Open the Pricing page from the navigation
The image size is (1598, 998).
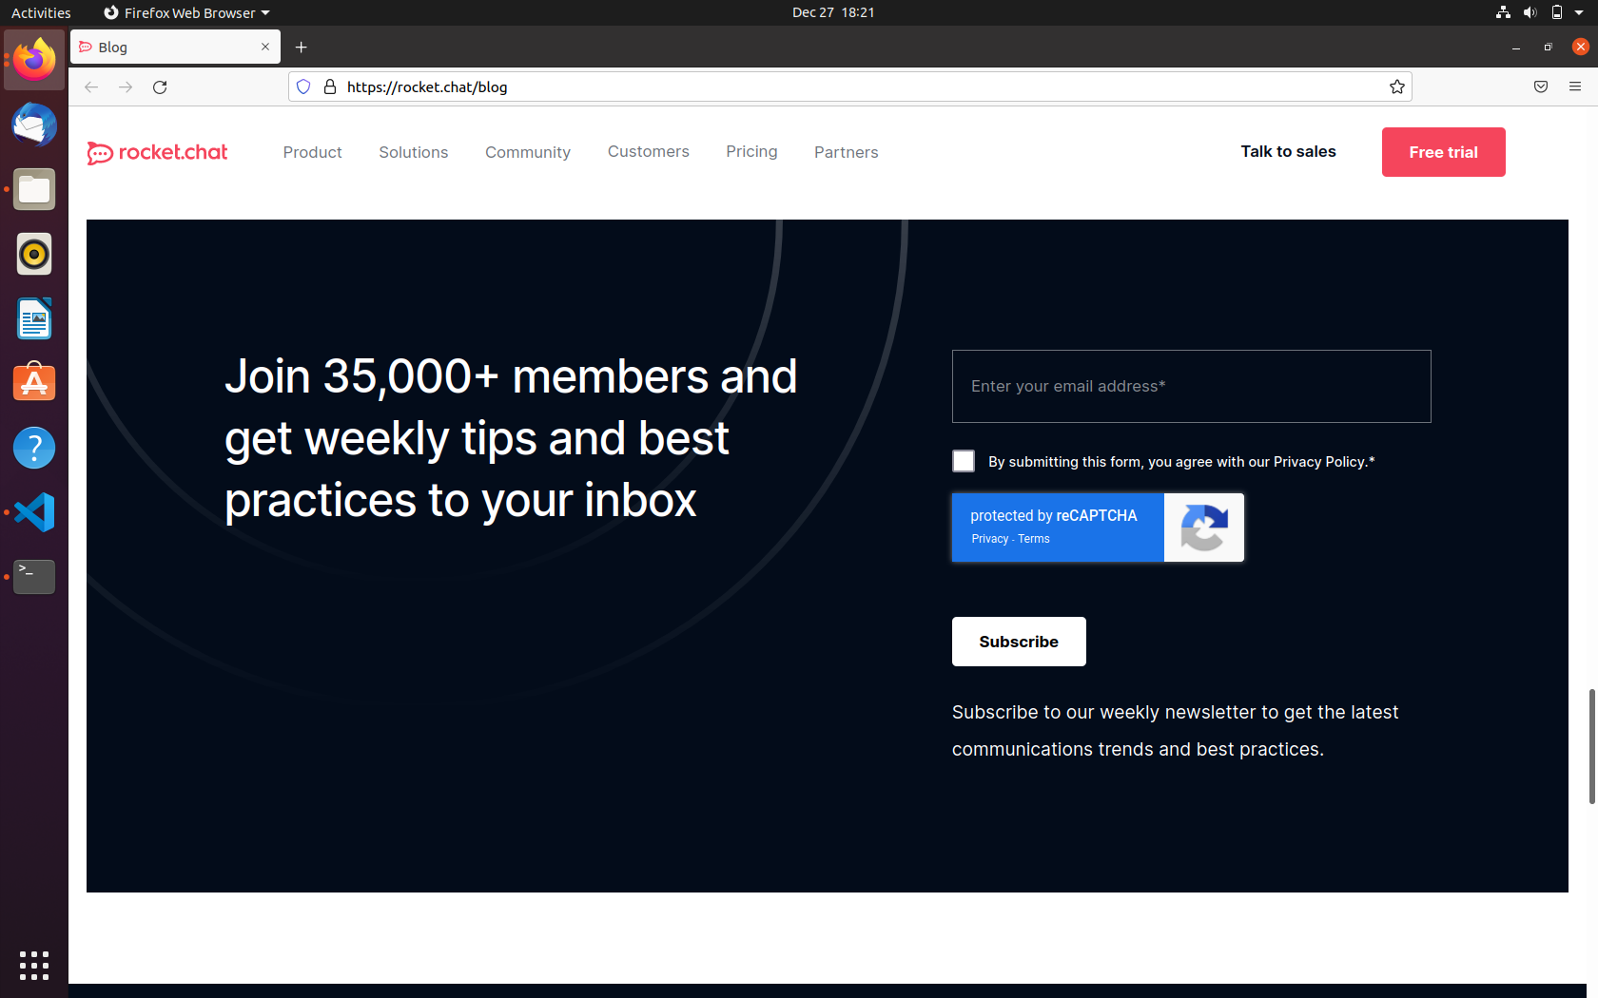(x=751, y=152)
